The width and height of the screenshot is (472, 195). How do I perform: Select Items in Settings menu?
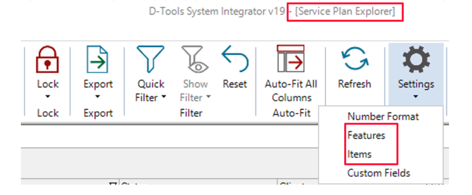(360, 154)
